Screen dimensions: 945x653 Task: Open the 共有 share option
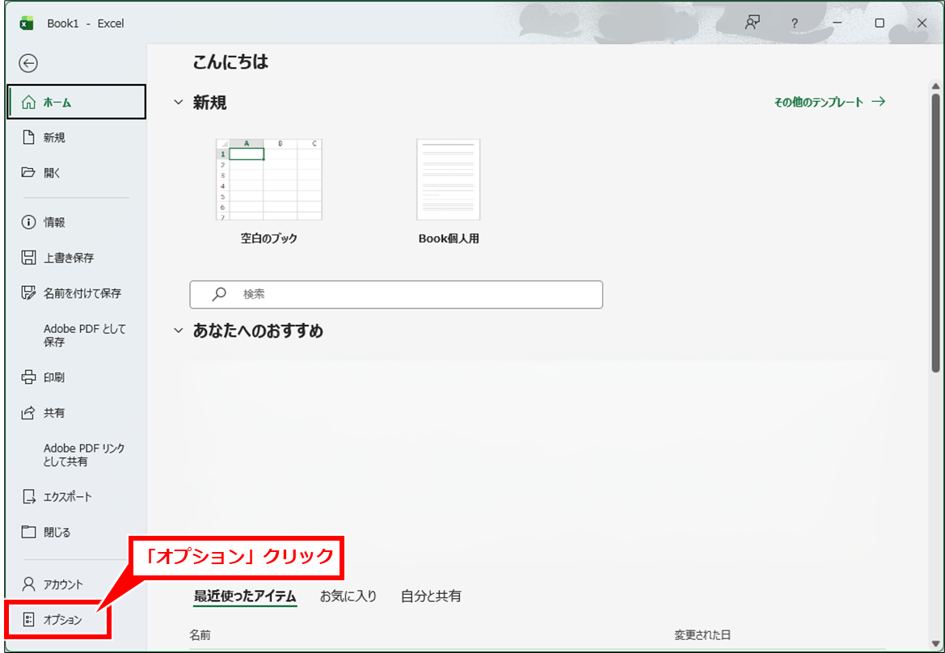[54, 413]
